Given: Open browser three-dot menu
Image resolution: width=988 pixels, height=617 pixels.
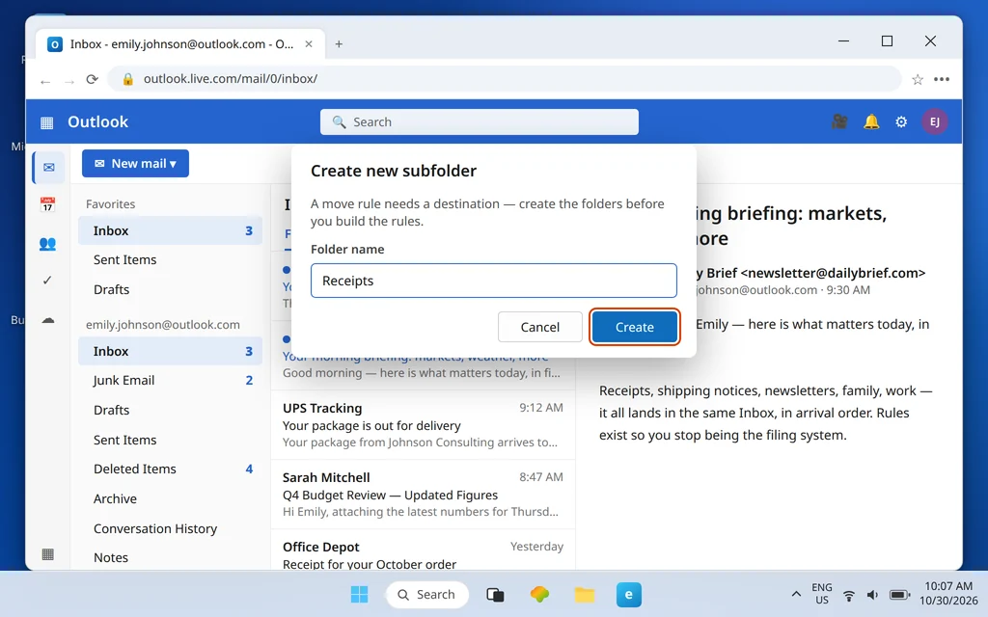Looking at the screenshot, I should point(942,79).
